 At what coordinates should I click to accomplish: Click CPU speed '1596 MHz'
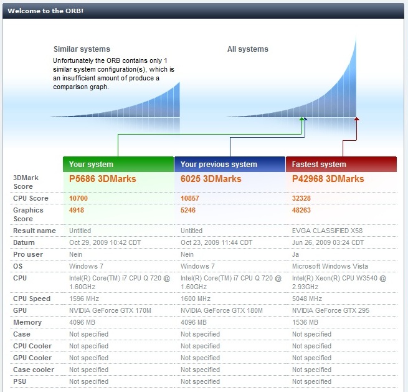point(84,299)
